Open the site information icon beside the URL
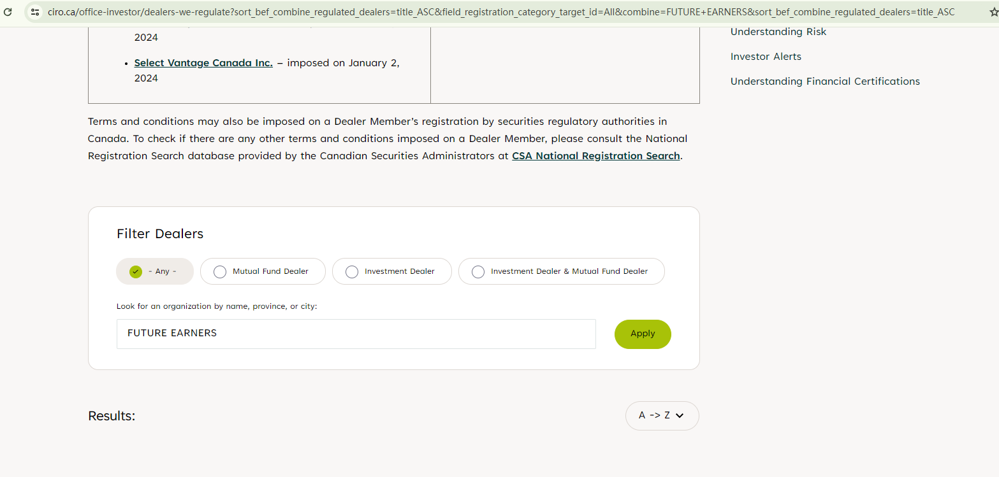This screenshot has width=999, height=477. pyautogui.click(x=35, y=11)
